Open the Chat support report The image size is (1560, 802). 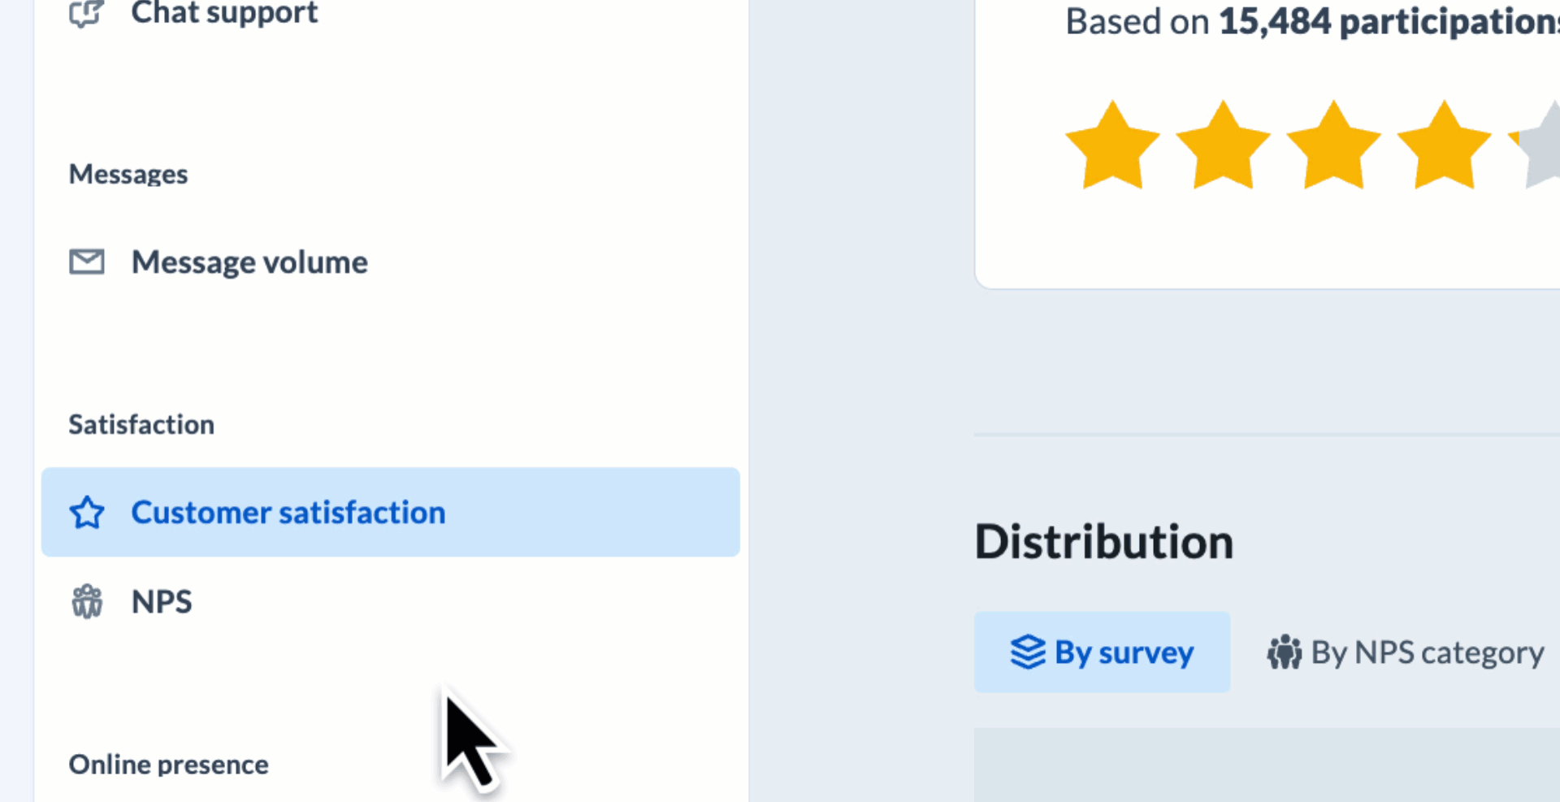[x=224, y=13]
